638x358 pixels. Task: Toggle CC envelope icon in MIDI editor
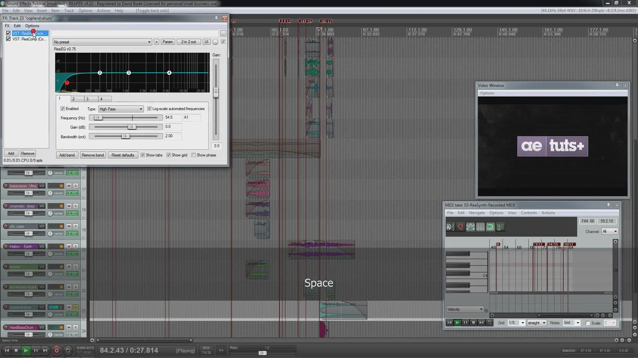click(471, 227)
